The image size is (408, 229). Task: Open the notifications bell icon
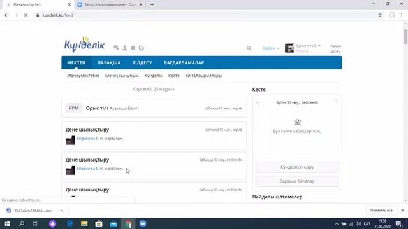click(x=133, y=48)
